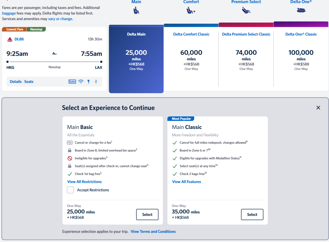Close the Select an Experience panel
329x242 pixels.
[318, 108]
